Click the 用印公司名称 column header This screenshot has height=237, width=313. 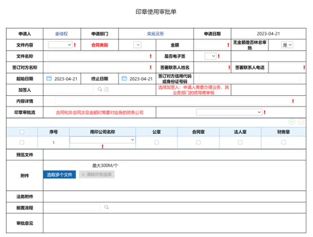pos(103,132)
